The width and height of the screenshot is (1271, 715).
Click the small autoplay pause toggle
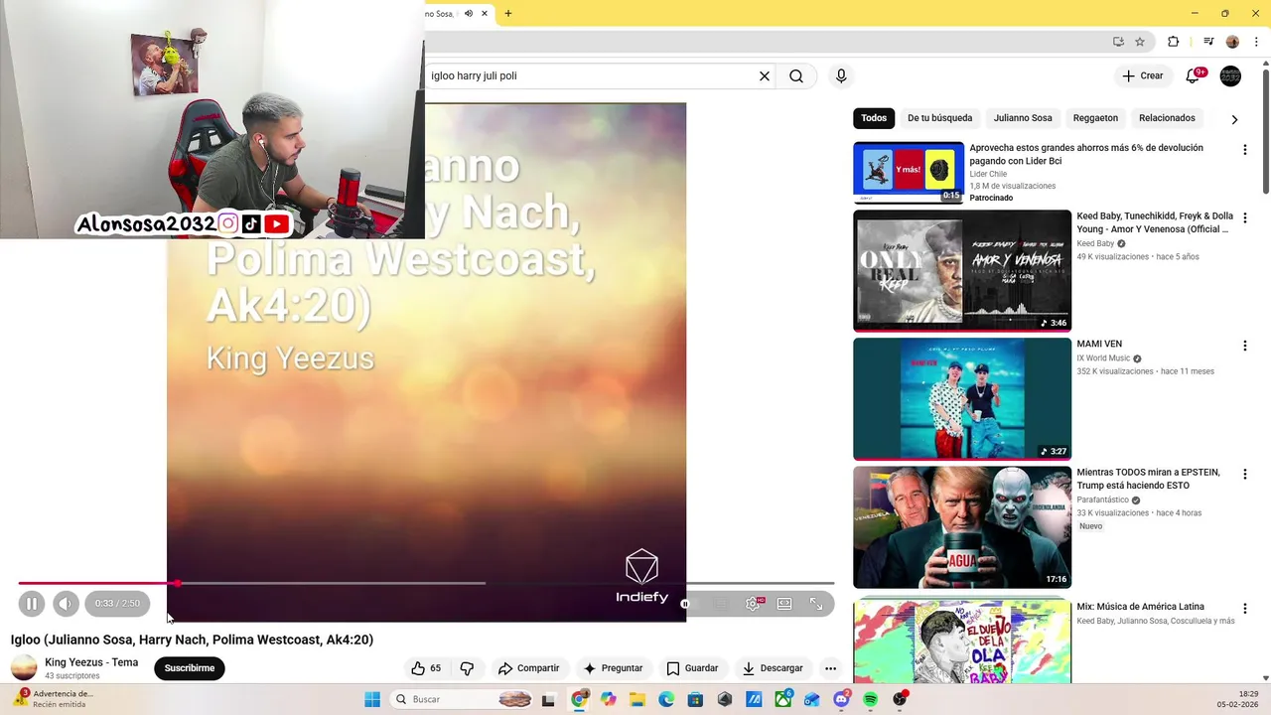pos(685,604)
